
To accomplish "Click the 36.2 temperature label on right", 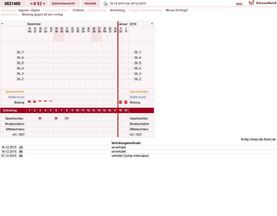I will tap(138, 79).
